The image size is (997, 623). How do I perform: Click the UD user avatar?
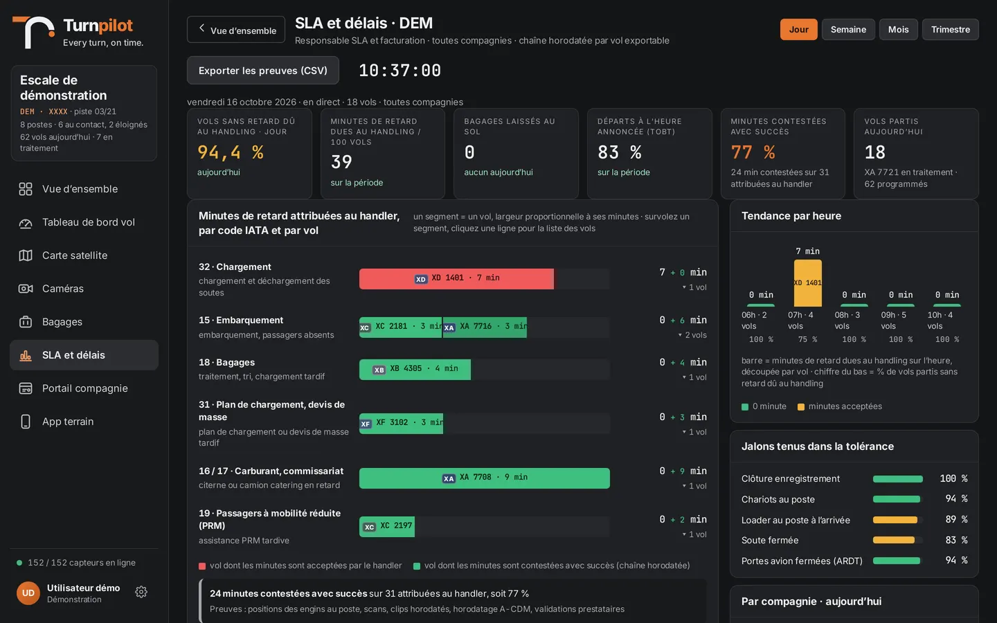point(28,593)
